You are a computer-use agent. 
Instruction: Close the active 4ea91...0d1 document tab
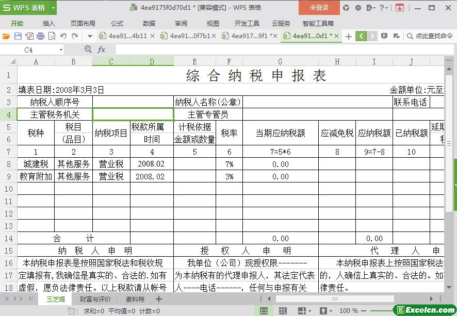(x=337, y=36)
